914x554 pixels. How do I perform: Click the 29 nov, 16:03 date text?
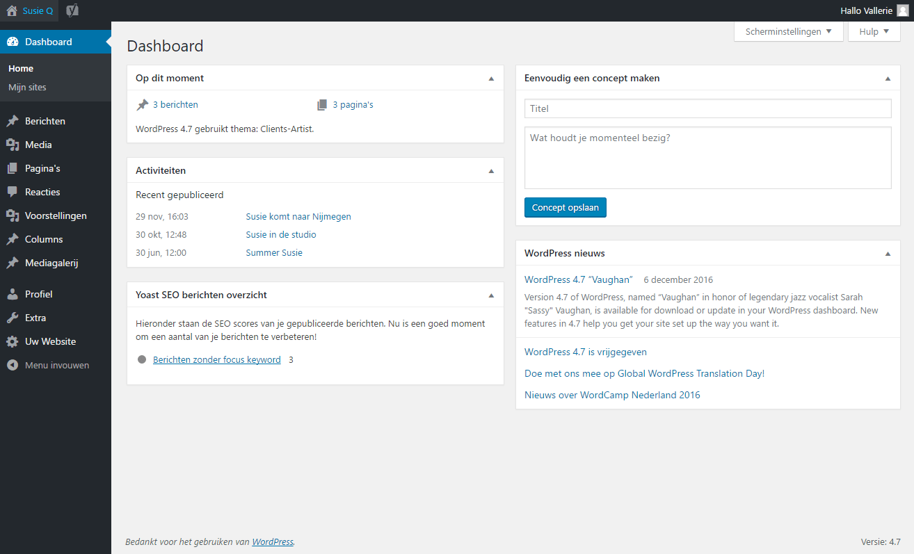click(x=162, y=217)
